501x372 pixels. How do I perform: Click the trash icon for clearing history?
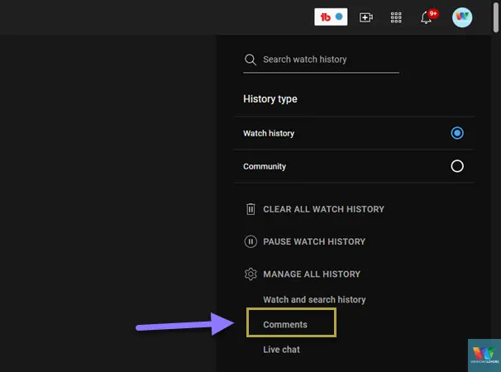(250, 209)
